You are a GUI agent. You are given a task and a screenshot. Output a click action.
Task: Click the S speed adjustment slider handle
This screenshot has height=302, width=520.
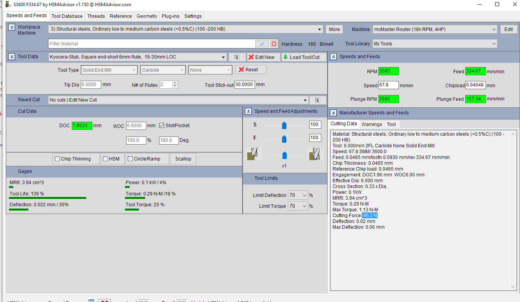tap(284, 125)
